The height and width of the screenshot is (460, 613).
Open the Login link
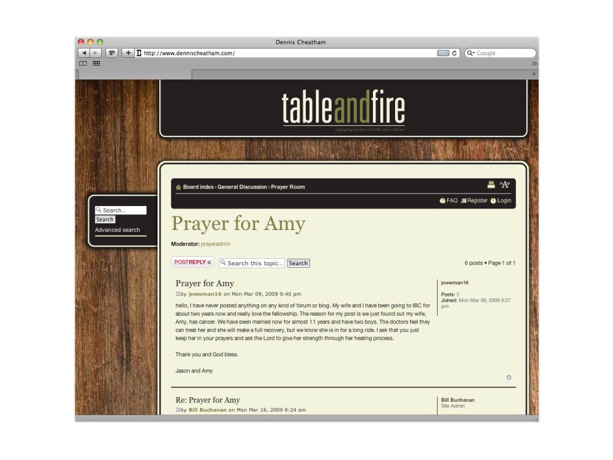pos(501,201)
